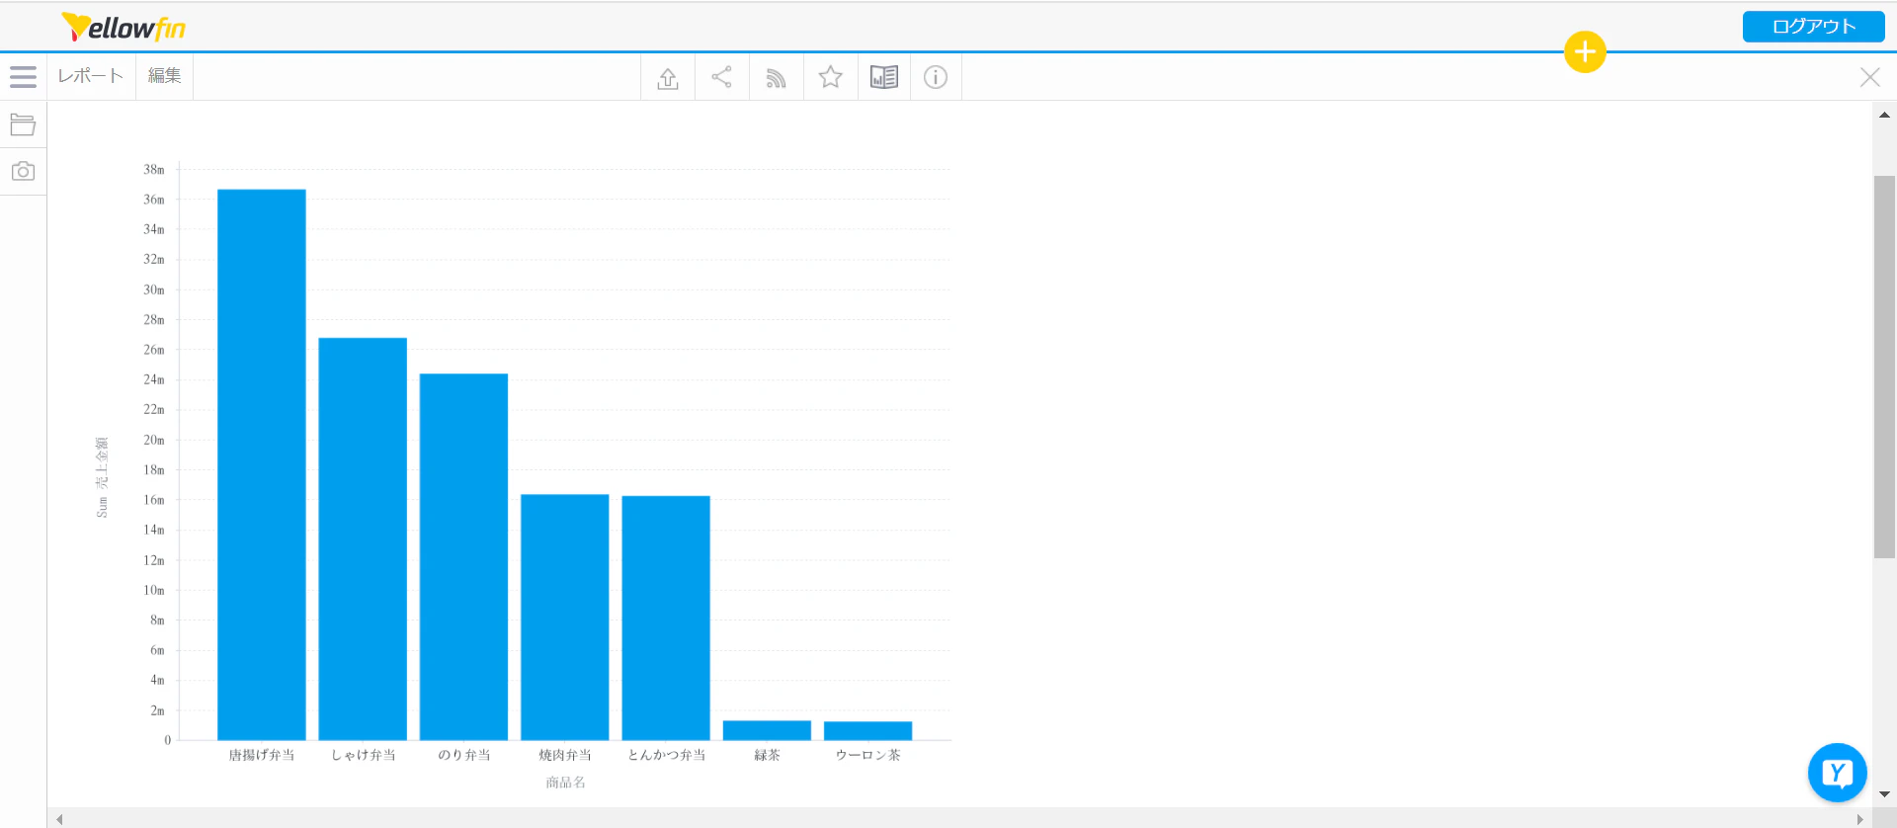Image resolution: width=1897 pixels, height=828 pixels.
Task: Open the folder browse icon in sidebar
Action: click(23, 124)
